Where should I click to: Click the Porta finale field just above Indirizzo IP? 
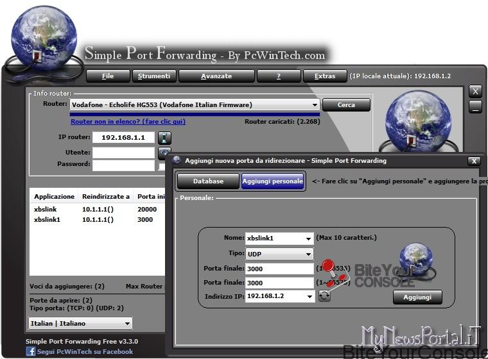coord(279,283)
